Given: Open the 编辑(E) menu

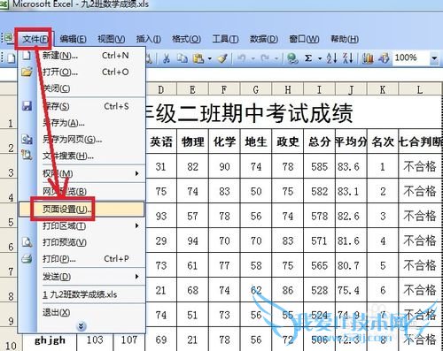Looking at the screenshot, I should (x=73, y=39).
